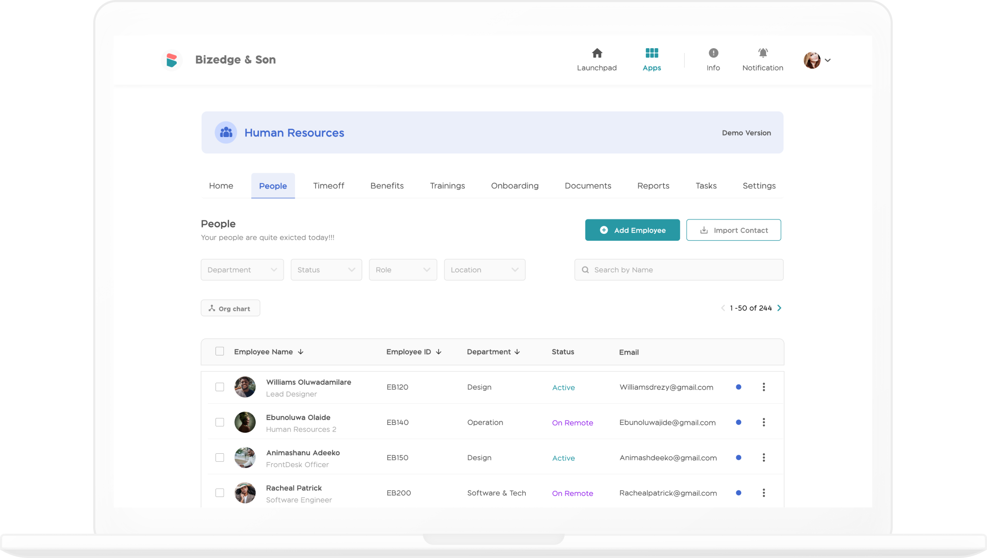Click On Remote status for Ebunoluwa
The height and width of the screenshot is (558, 987).
tap(572, 422)
